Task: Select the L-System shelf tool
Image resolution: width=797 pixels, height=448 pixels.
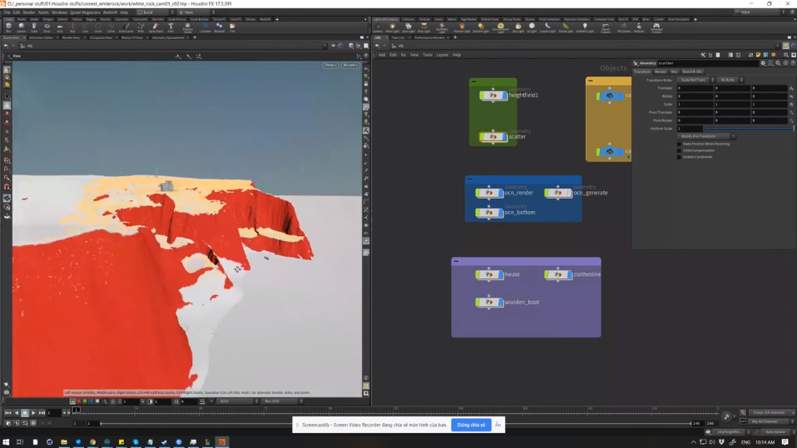Action: 205,27
